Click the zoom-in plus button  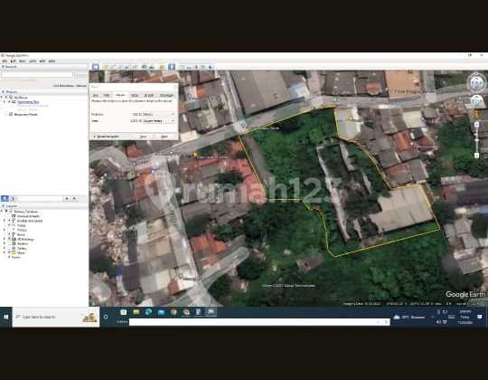tap(476, 125)
